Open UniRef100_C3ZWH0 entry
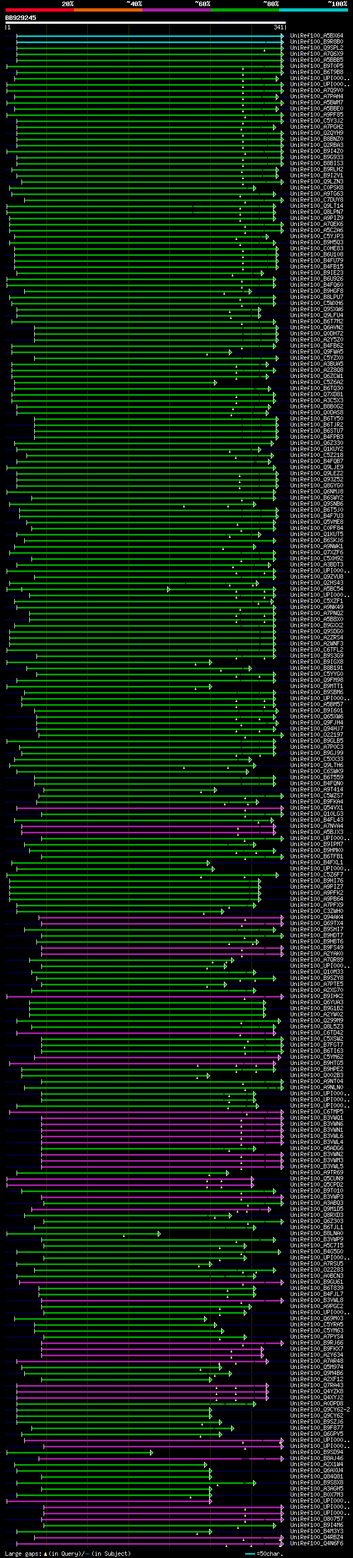This screenshot has width=353, height=1558. coord(317,911)
